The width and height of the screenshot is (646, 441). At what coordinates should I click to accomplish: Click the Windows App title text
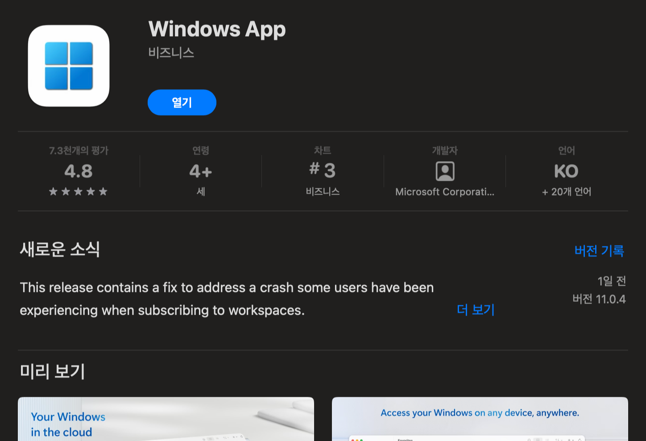point(217,29)
